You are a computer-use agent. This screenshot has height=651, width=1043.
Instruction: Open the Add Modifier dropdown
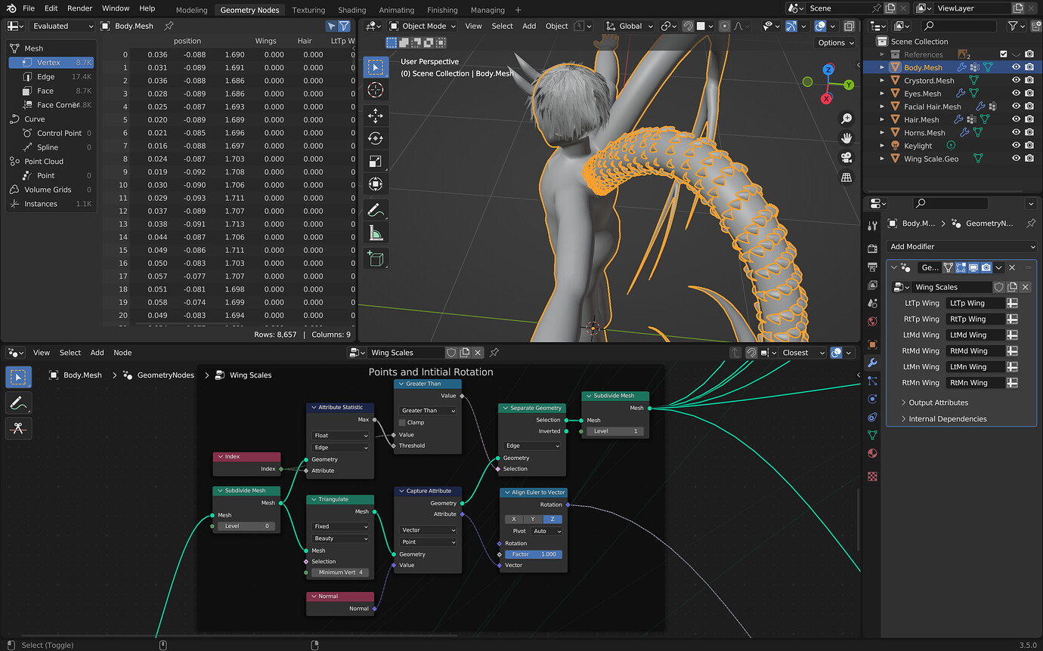(961, 246)
